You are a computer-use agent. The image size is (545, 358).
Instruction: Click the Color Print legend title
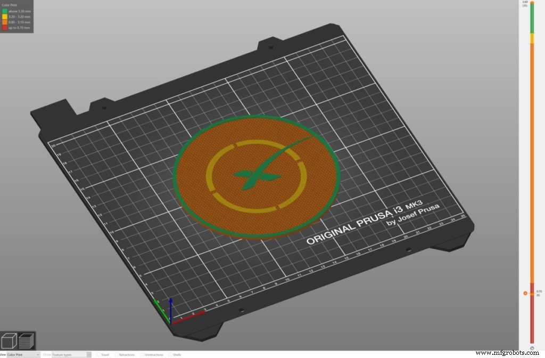coord(10,5)
